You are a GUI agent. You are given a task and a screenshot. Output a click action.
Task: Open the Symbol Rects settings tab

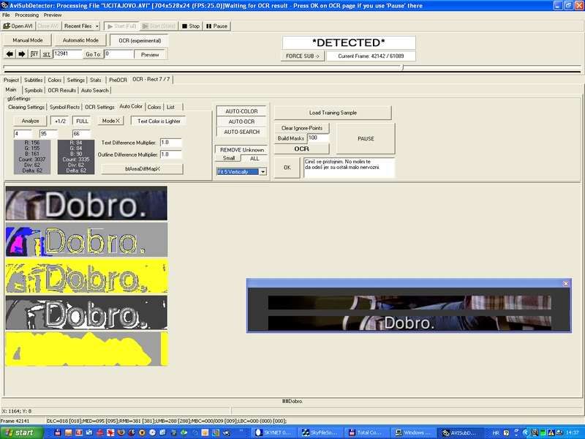pos(64,107)
